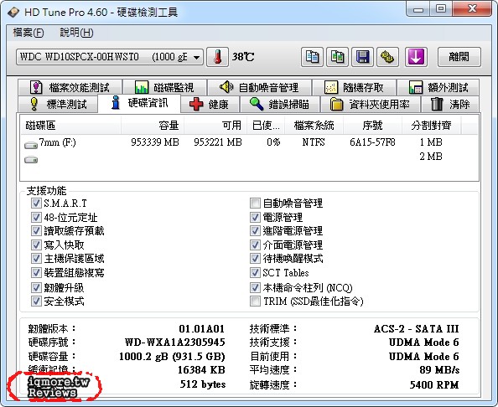The height and width of the screenshot is (407, 498).
Task: Switch to the 資料夾使用率 tab
Action: (x=370, y=104)
